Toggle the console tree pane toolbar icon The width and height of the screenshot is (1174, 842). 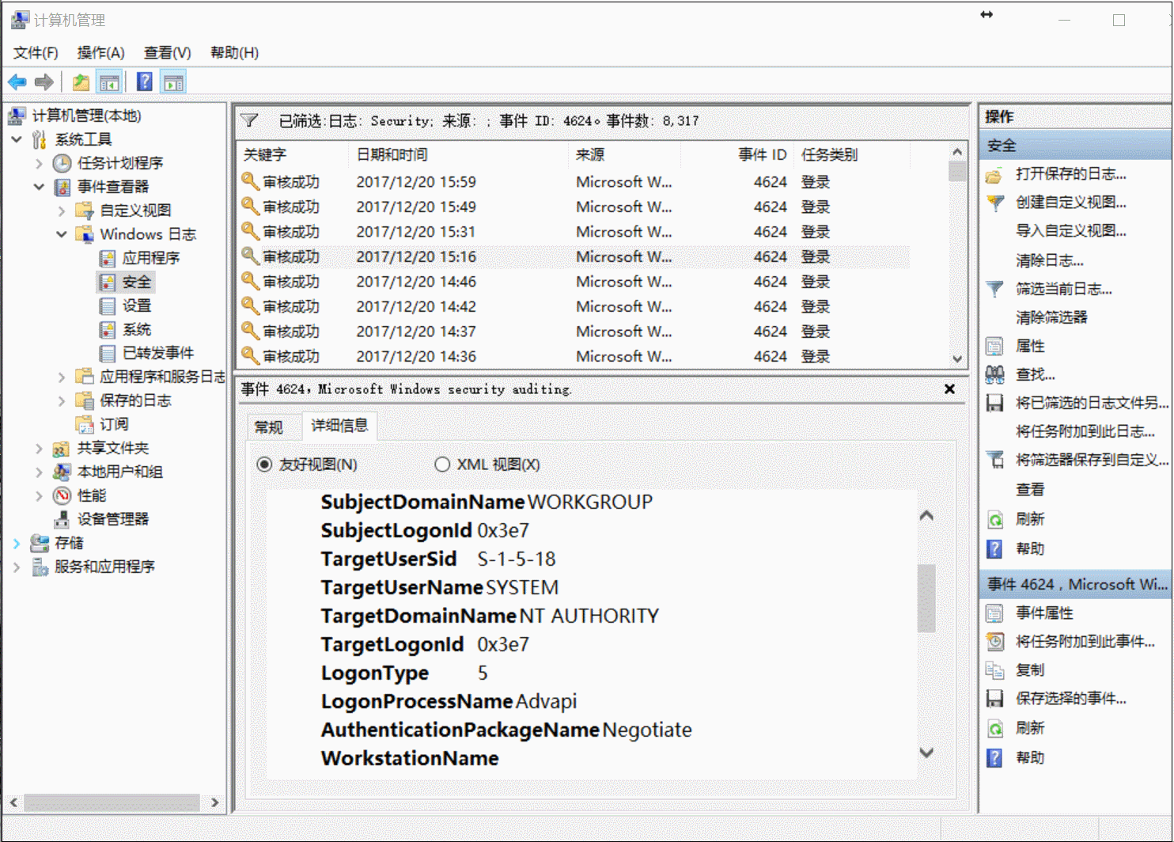click(109, 82)
